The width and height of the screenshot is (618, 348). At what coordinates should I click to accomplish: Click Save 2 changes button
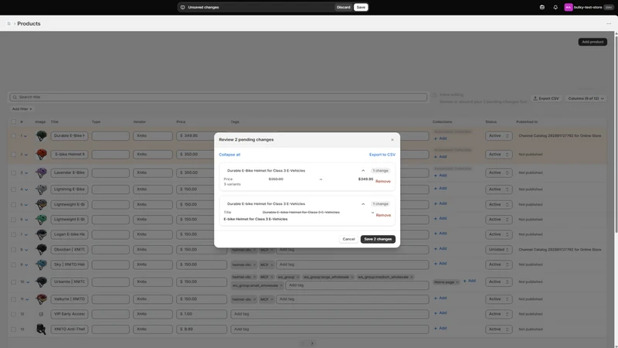click(x=378, y=239)
